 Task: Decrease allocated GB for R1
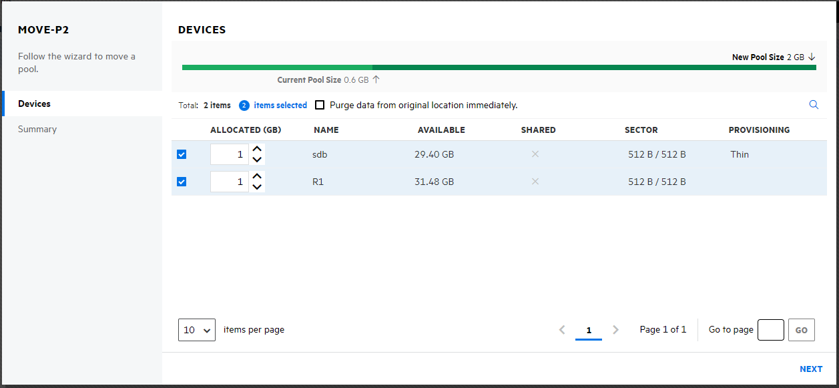pos(257,187)
